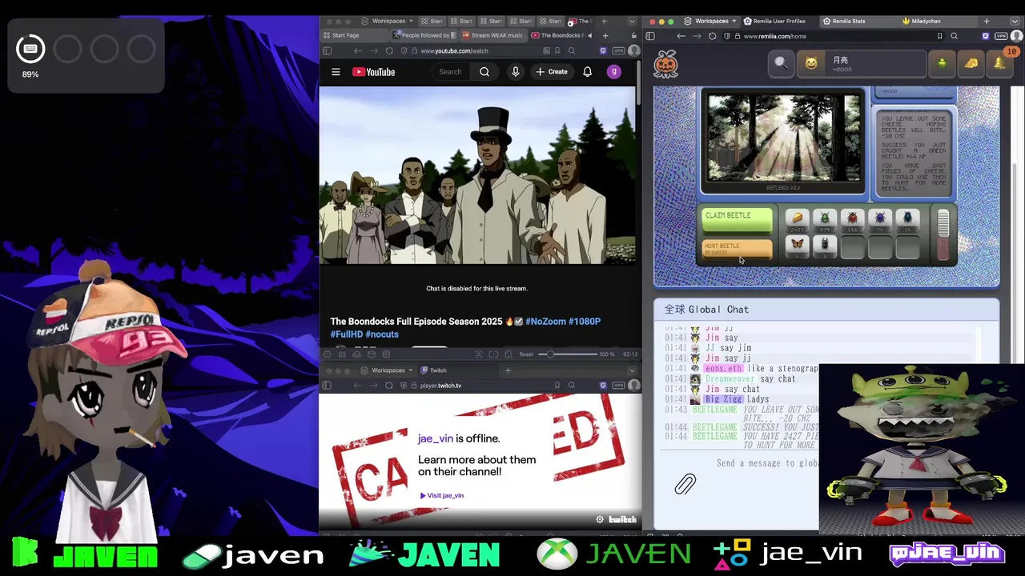
Task: Attach file with paperclip in Global Chat
Action: [685, 483]
